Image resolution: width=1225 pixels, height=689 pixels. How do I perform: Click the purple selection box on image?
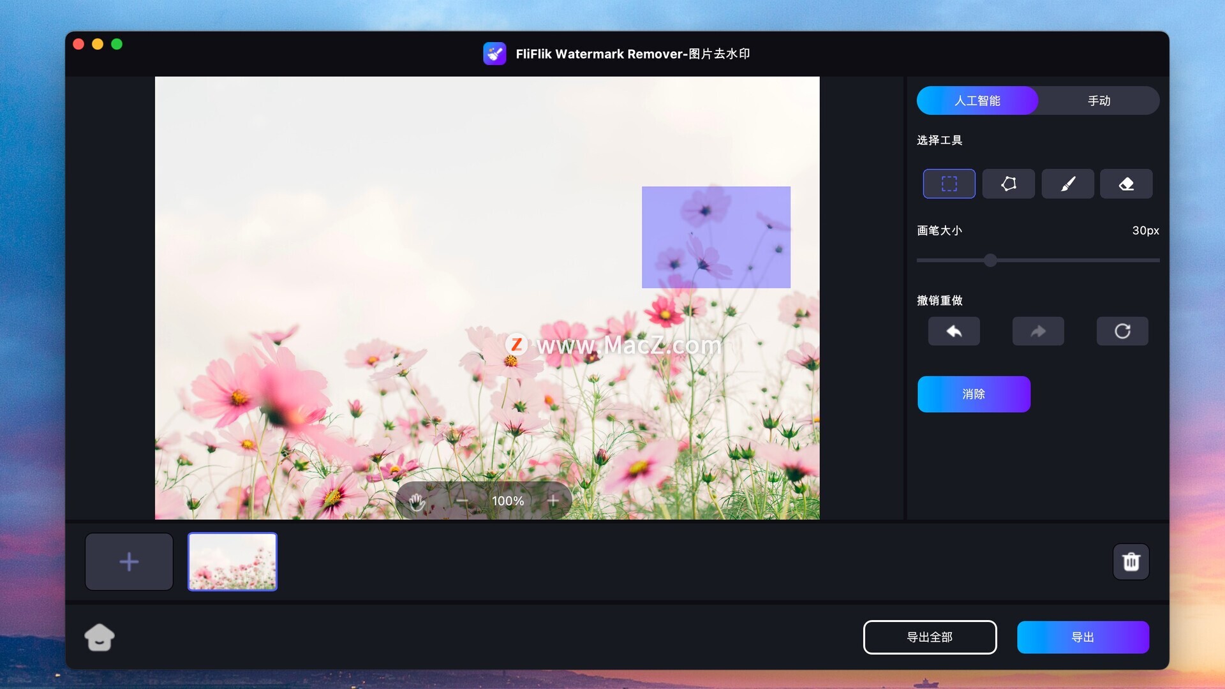[x=716, y=237]
